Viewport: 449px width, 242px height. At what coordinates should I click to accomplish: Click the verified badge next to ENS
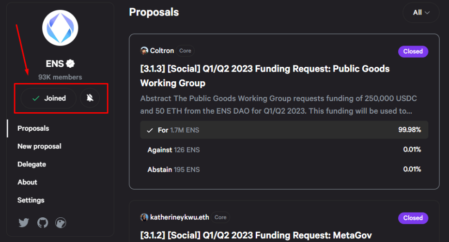pyautogui.click(x=70, y=63)
